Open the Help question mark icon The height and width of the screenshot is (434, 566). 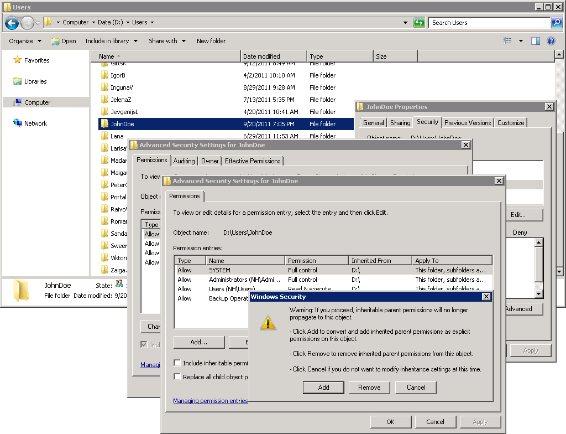pyautogui.click(x=551, y=41)
